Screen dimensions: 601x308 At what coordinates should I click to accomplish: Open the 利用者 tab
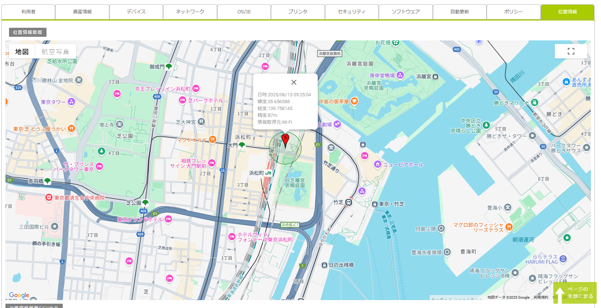(28, 12)
